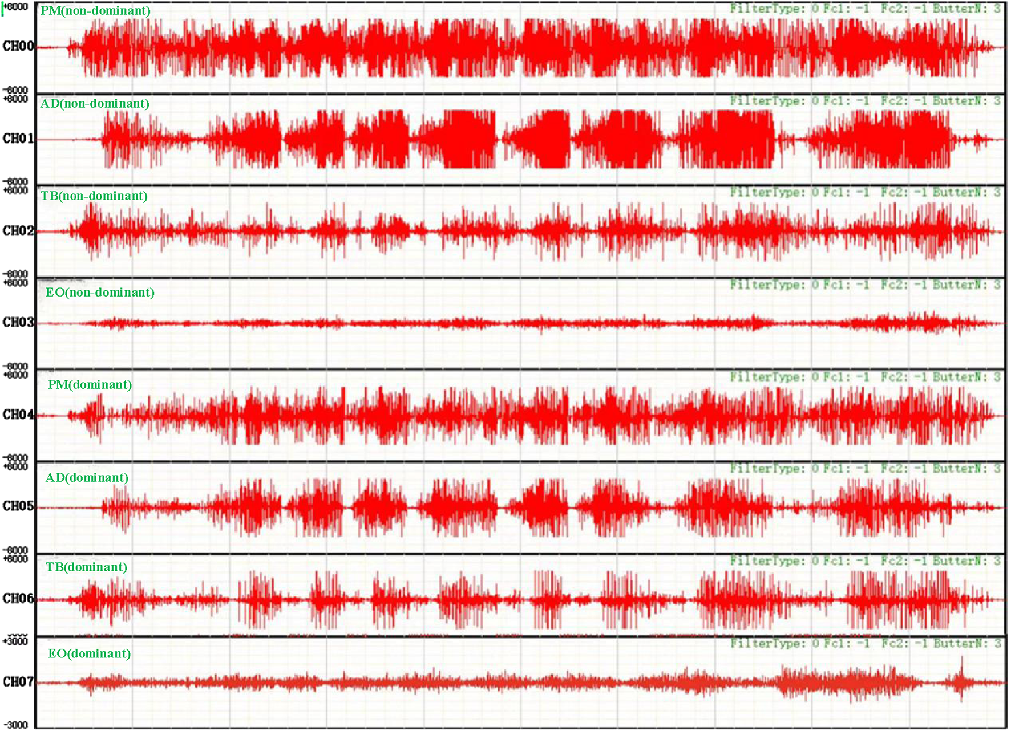
Task: Click the EO(non-dominant) annotation
Action: coord(100,293)
